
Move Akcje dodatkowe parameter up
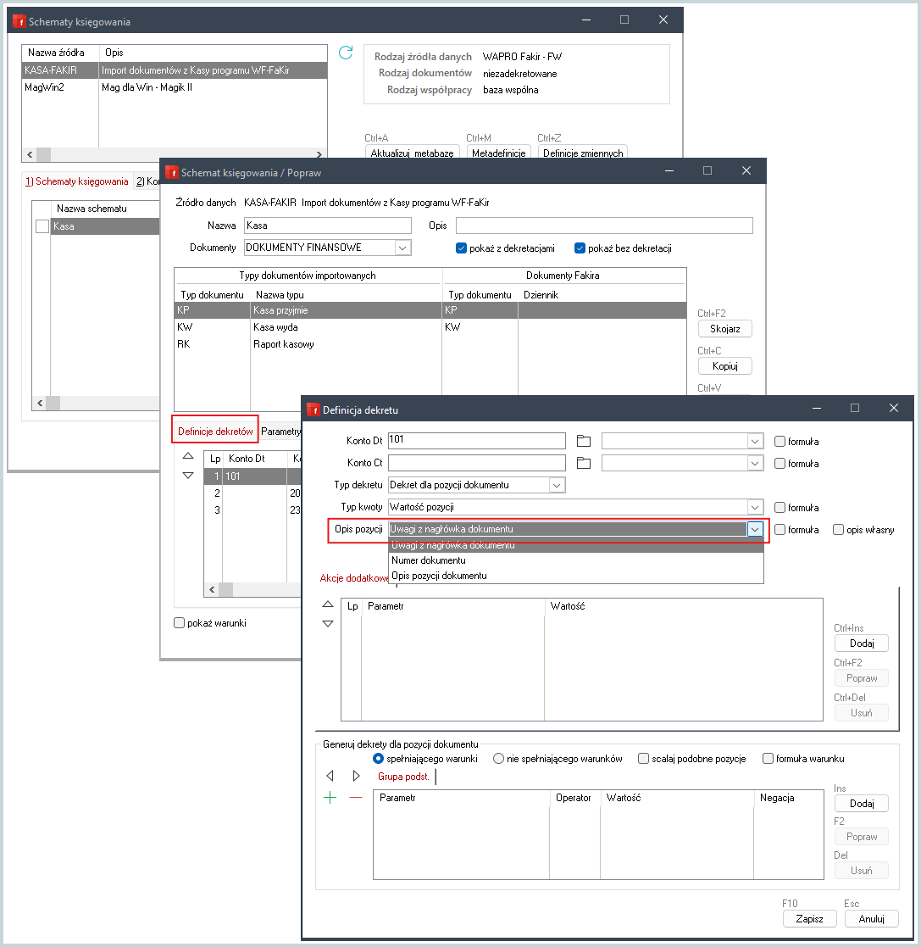click(x=328, y=604)
